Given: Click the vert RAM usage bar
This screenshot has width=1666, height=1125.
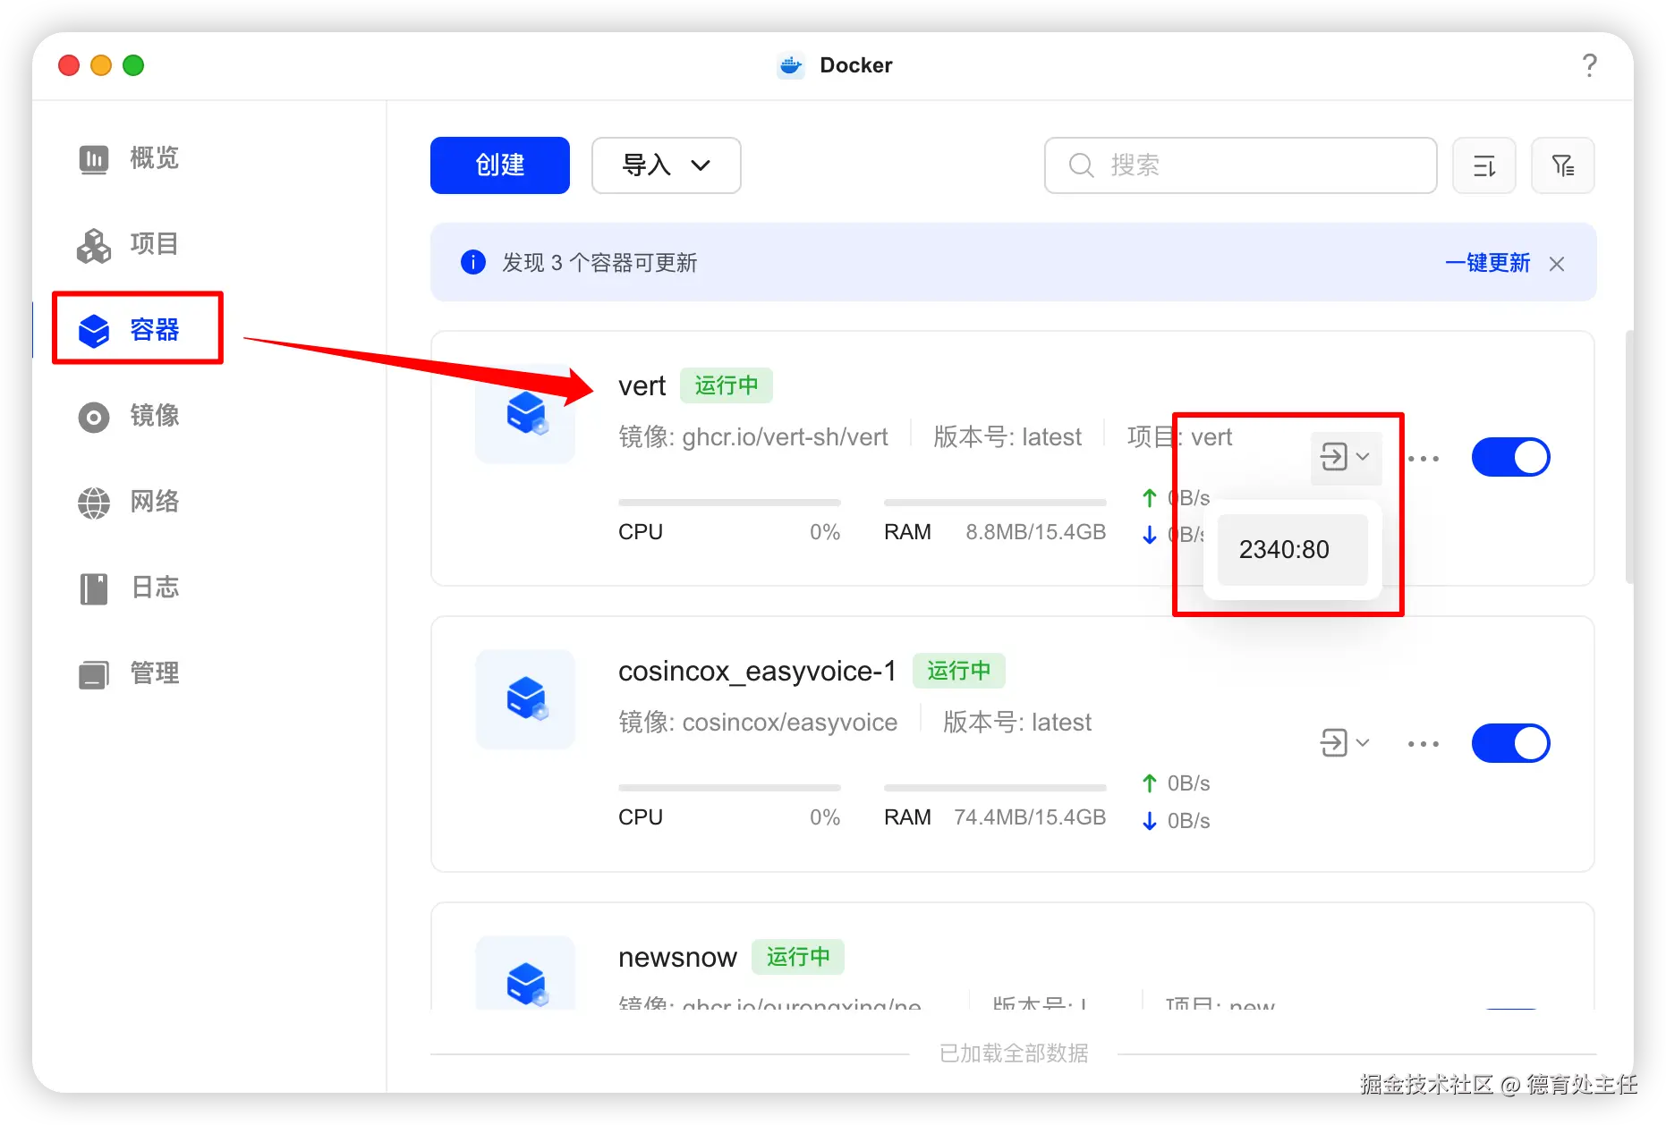Looking at the screenshot, I should [995, 503].
